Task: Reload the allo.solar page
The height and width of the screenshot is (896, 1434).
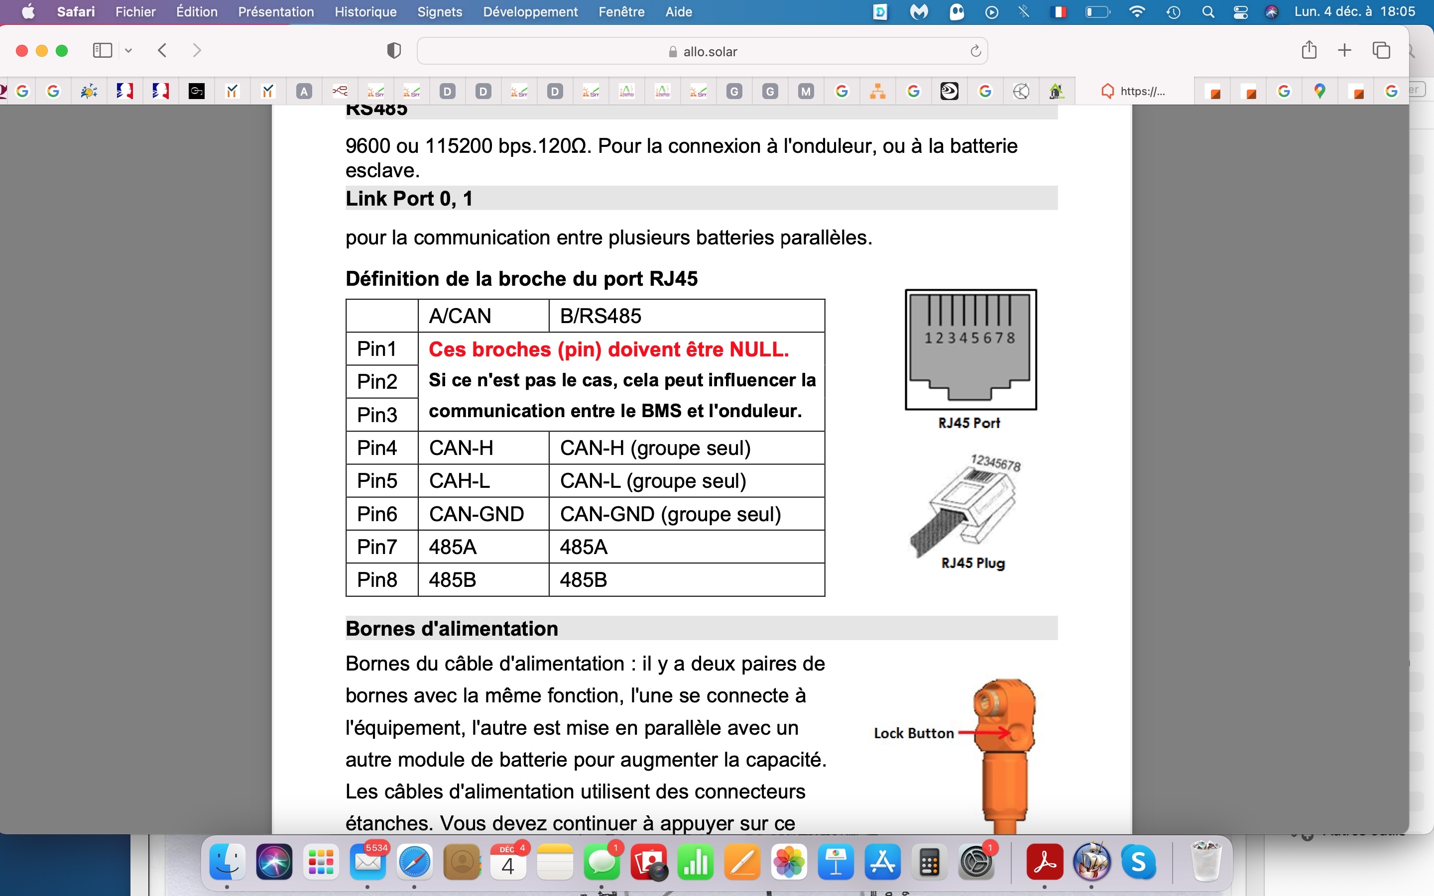Action: (x=975, y=52)
